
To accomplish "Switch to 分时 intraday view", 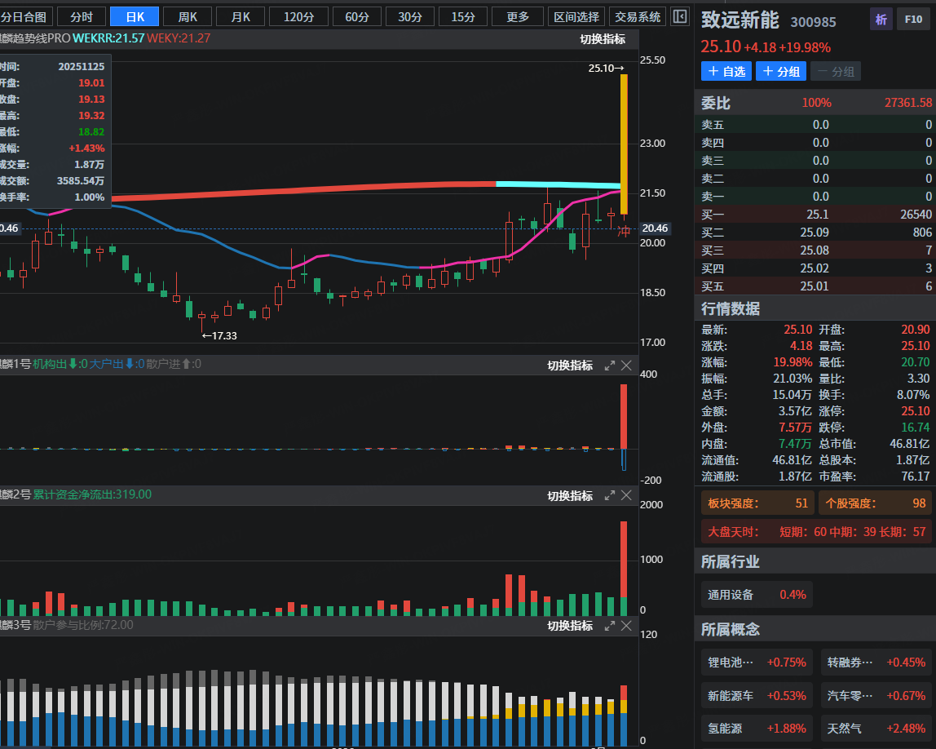I will click(82, 16).
